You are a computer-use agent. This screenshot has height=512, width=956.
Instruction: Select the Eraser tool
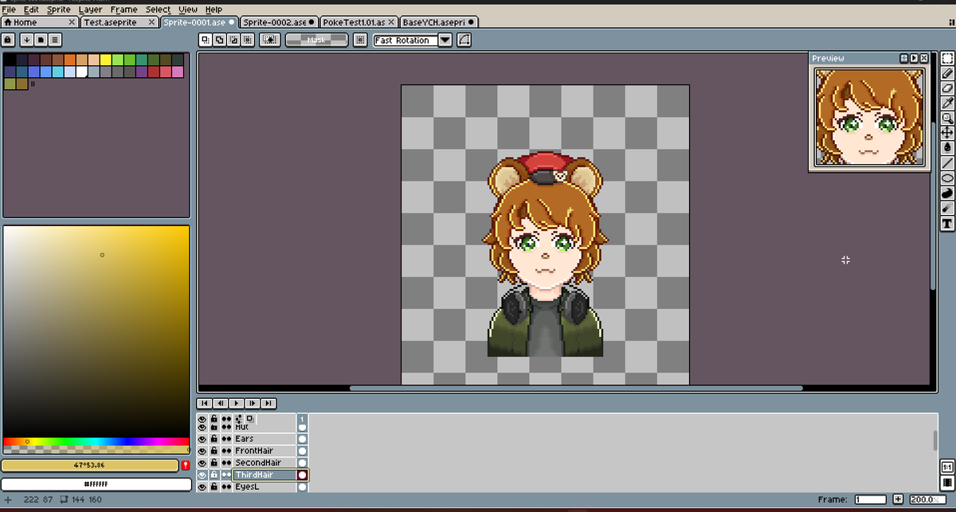point(948,88)
